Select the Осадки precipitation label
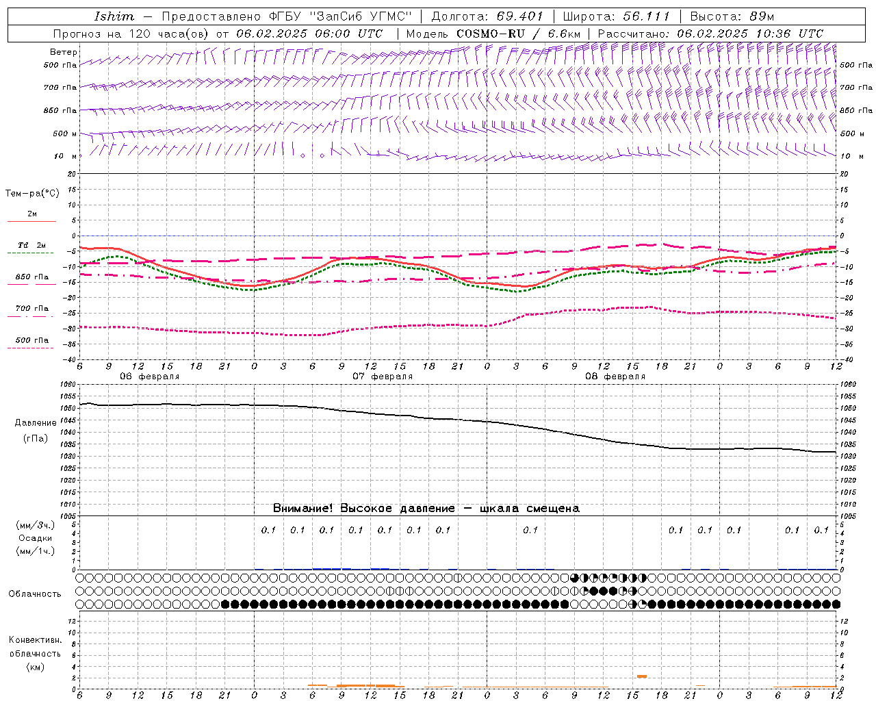Screen dimensions: 876x701 [x=35, y=538]
